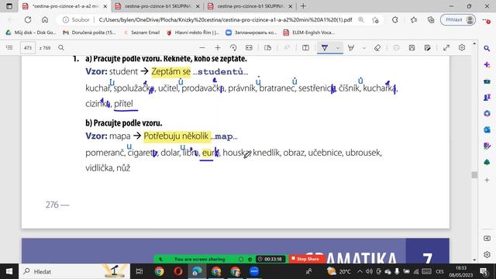The height and width of the screenshot is (279, 496).
Task: Open the Outlook sidebar icon
Action: tap(487, 129)
